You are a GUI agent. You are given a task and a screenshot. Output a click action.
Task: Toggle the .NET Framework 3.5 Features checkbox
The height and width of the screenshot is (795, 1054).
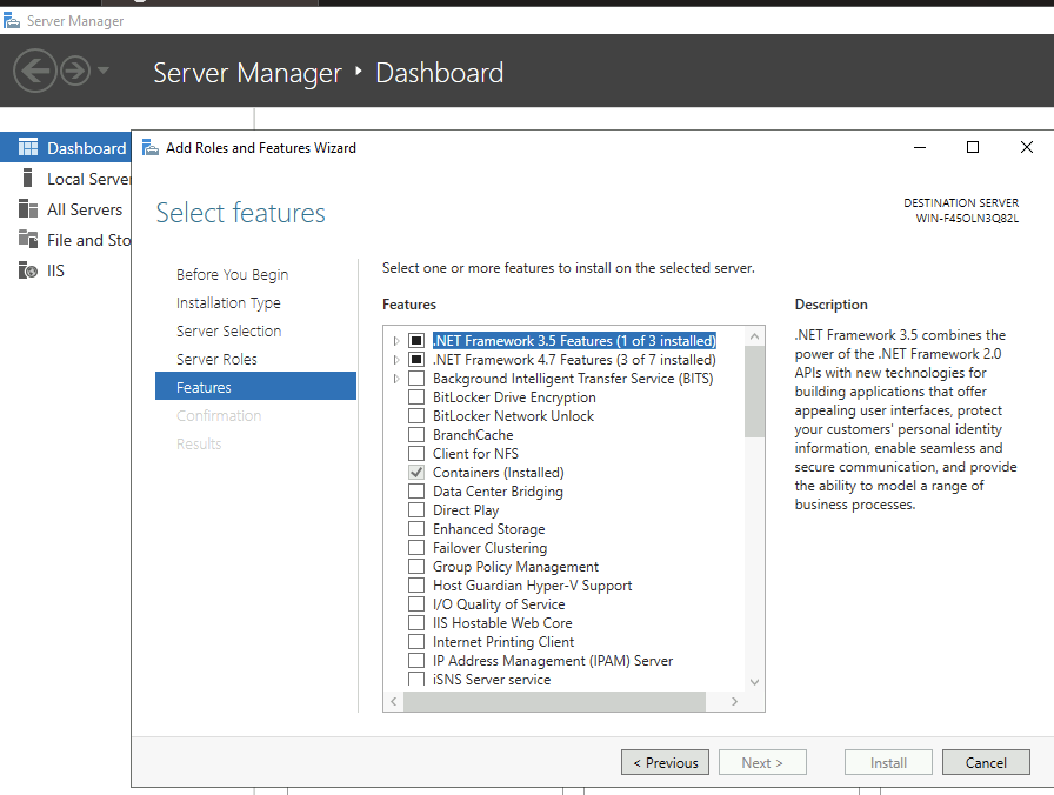(416, 340)
